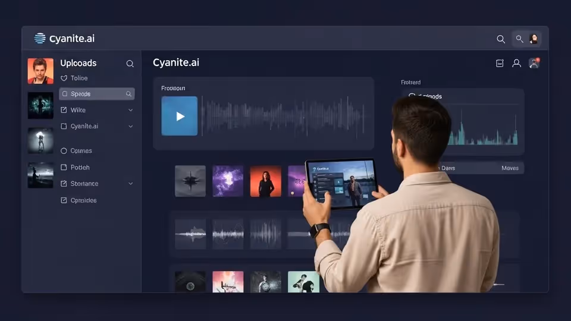Viewport: 571px width, 321px height.
Task: Click the Frotrerd label
Action: [x=411, y=82]
